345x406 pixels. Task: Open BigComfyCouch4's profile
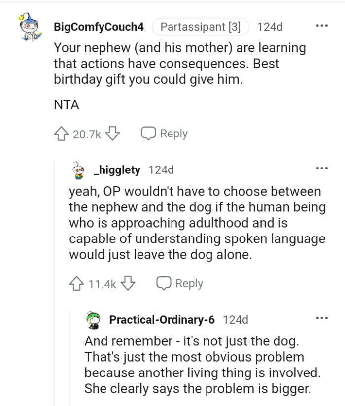[98, 27]
